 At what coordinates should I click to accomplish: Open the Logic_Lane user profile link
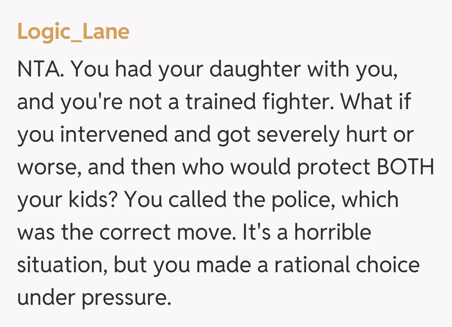click(73, 32)
